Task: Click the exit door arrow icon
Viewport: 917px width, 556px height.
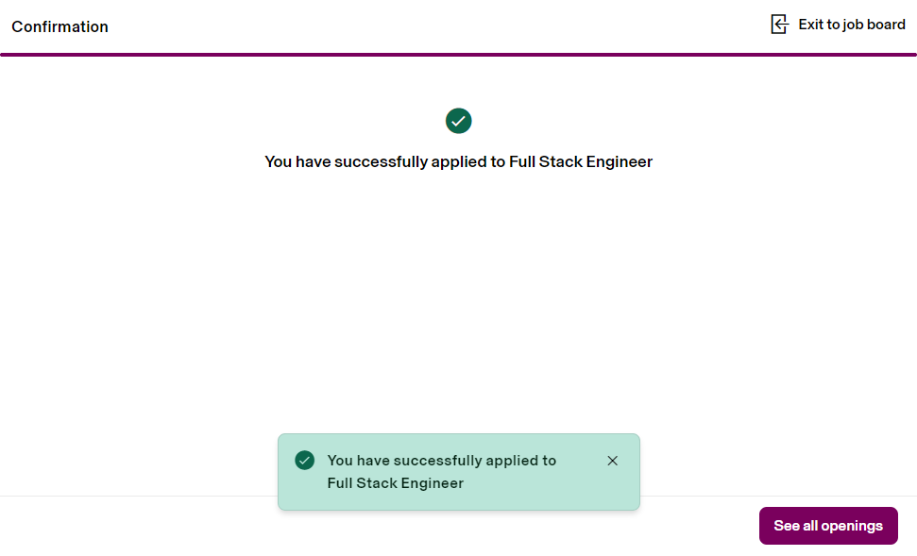Action: click(779, 25)
